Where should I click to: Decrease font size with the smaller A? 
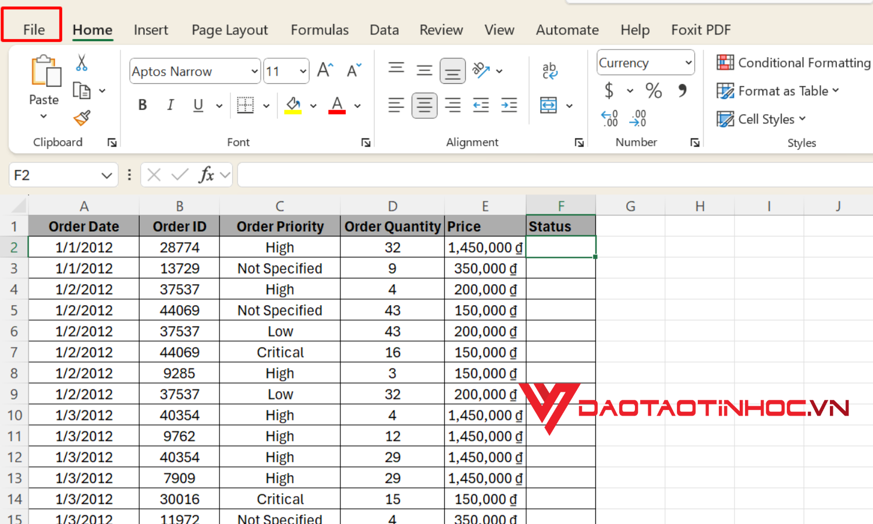[x=354, y=71]
